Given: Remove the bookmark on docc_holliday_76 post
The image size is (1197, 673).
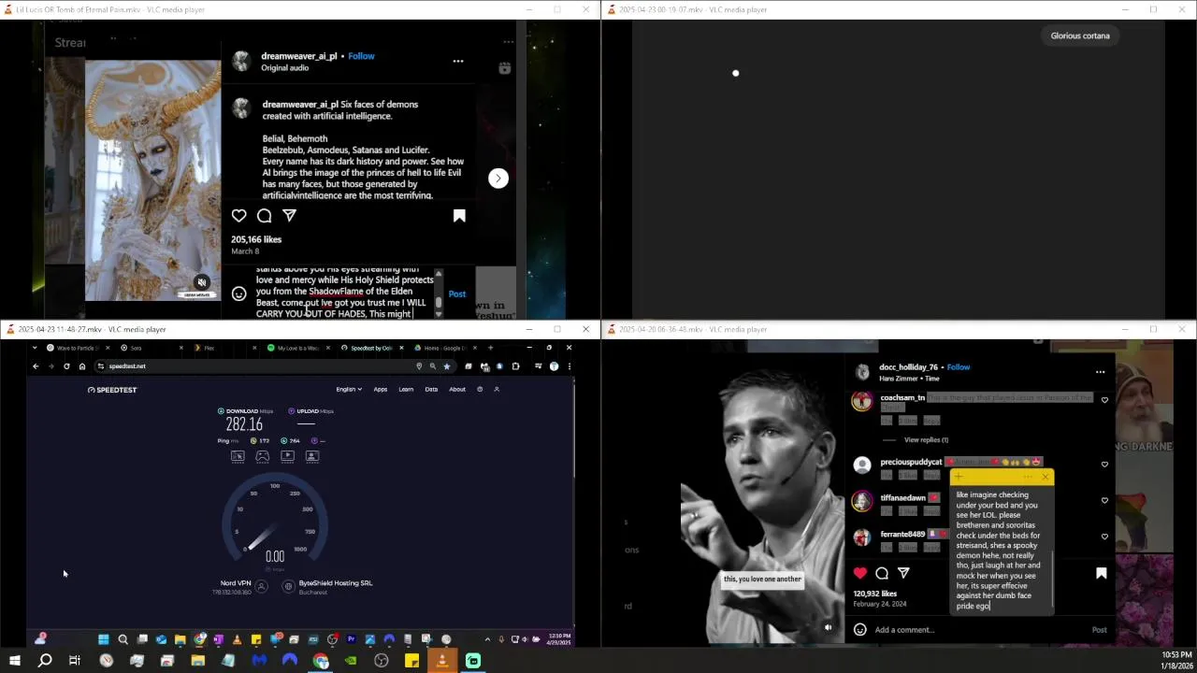Looking at the screenshot, I should [1101, 573].
